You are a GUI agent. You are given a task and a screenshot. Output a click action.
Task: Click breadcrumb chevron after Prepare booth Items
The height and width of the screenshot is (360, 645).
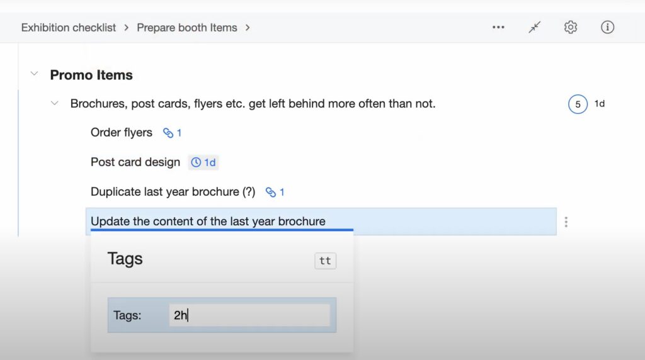tap(248, 28)
